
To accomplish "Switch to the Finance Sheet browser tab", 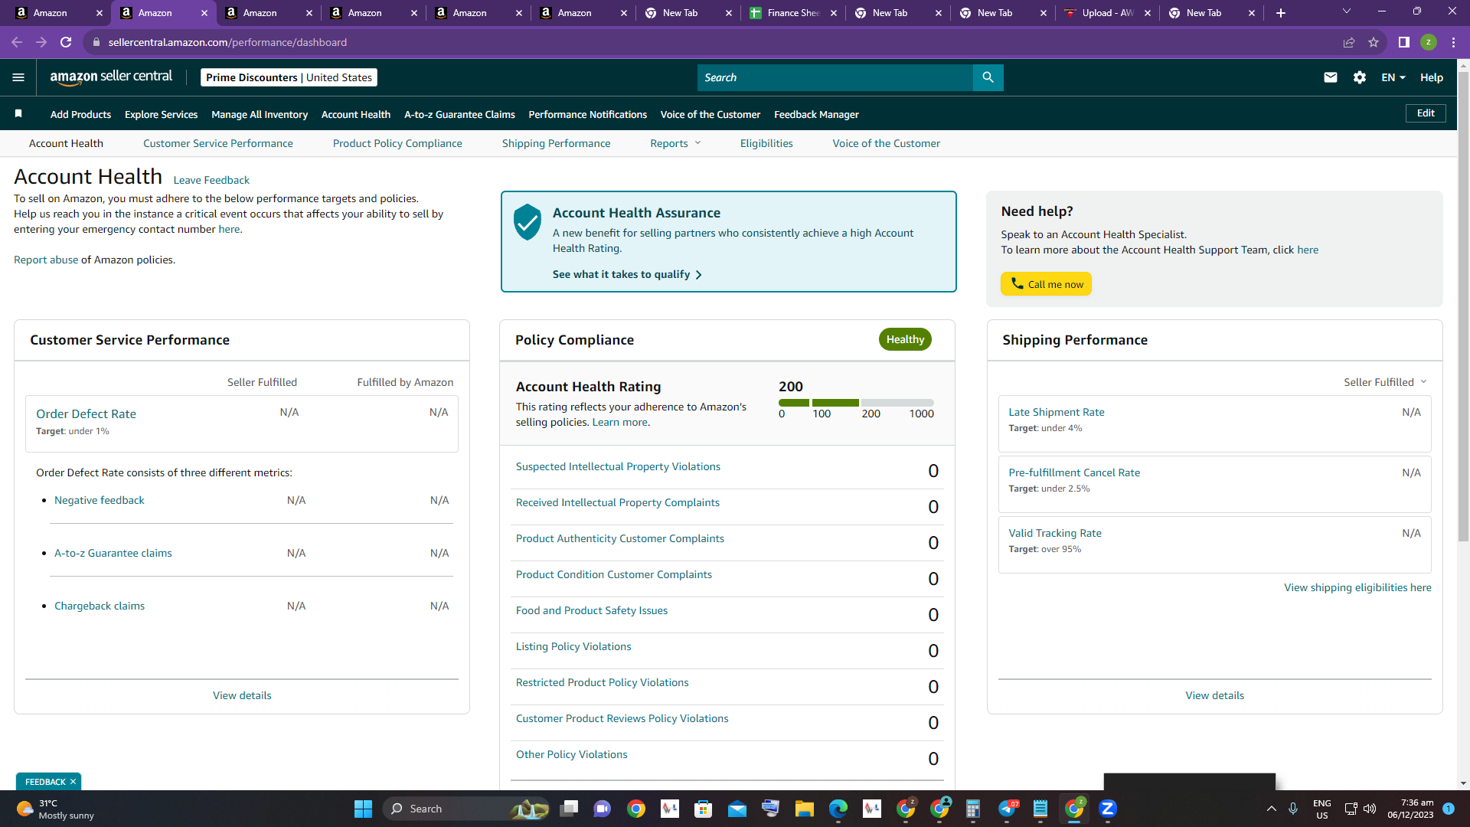I will click(x=793, y=13).
